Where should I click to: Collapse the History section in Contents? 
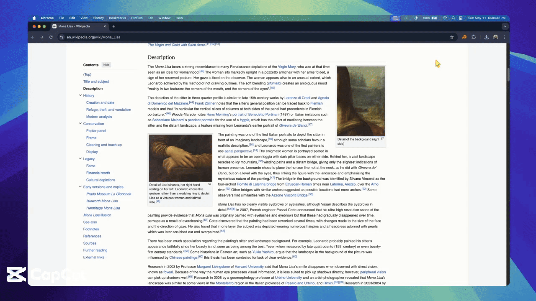coord(80,96)
